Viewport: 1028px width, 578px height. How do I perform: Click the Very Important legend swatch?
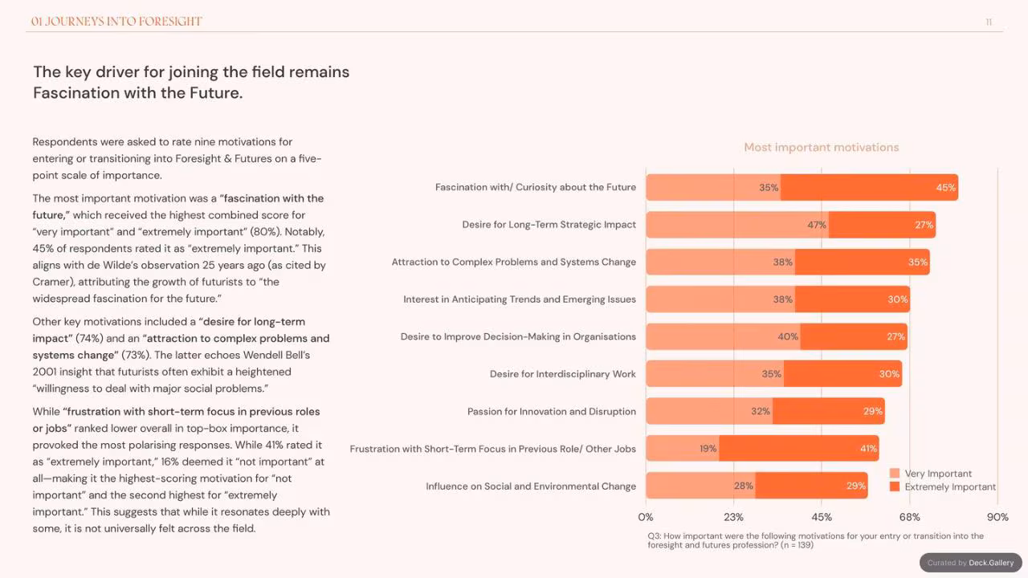pyautogui.click(x=895, y=474)
